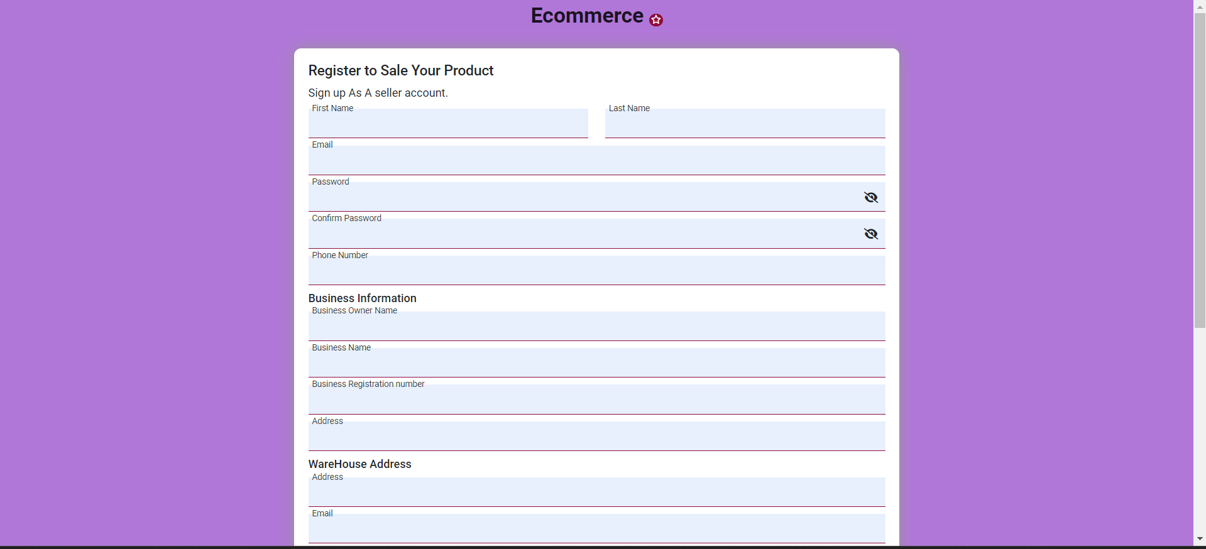Click the star logo icon beside Ecommerce
This screenshot has width=1206, height=549.
point(656,20)
